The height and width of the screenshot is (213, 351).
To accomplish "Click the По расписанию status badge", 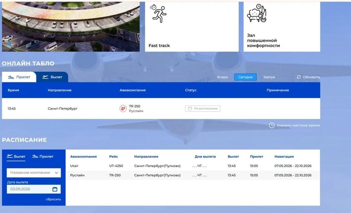I will coord(203,109).
